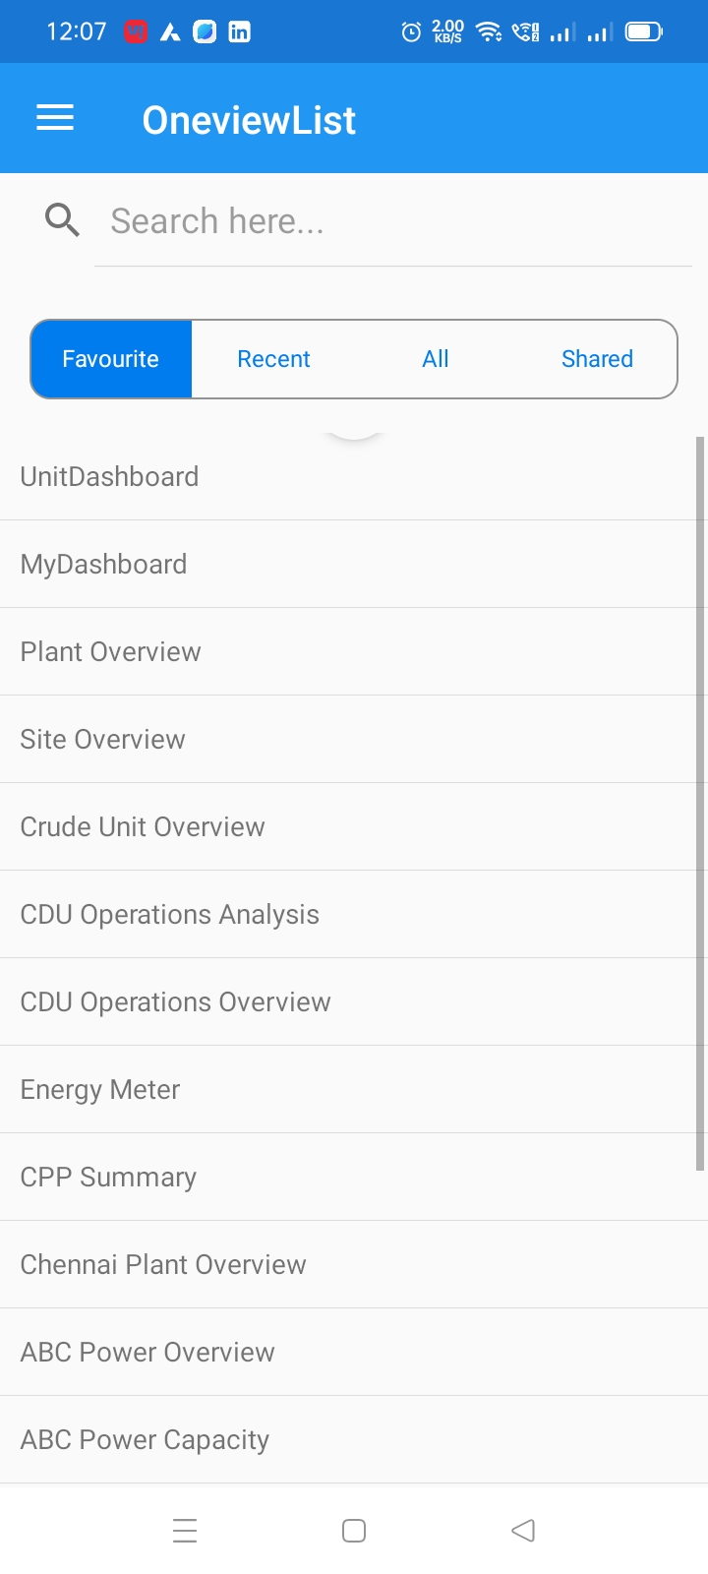Open the Plant Overview item
Screen dimensions: 708x1574
coord(354,652)
